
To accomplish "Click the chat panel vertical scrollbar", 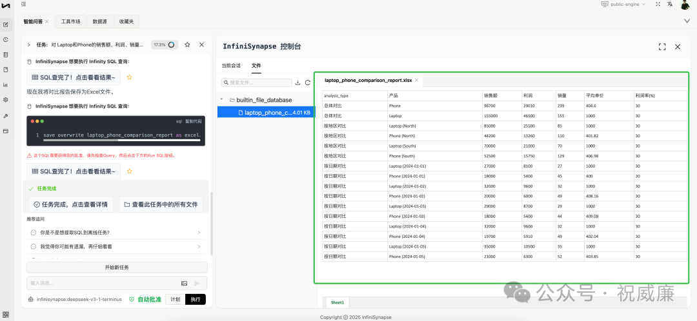I will 210,223.
